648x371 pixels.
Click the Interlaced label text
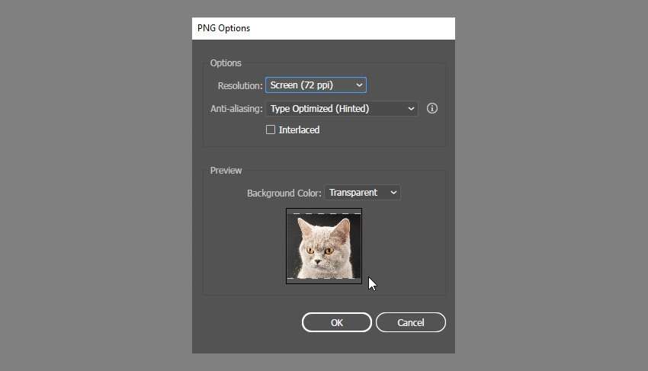coord(299,130)
